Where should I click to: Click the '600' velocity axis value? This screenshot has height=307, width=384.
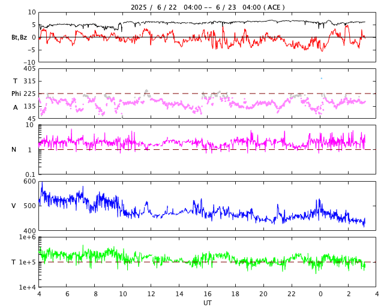coord(29,182)
